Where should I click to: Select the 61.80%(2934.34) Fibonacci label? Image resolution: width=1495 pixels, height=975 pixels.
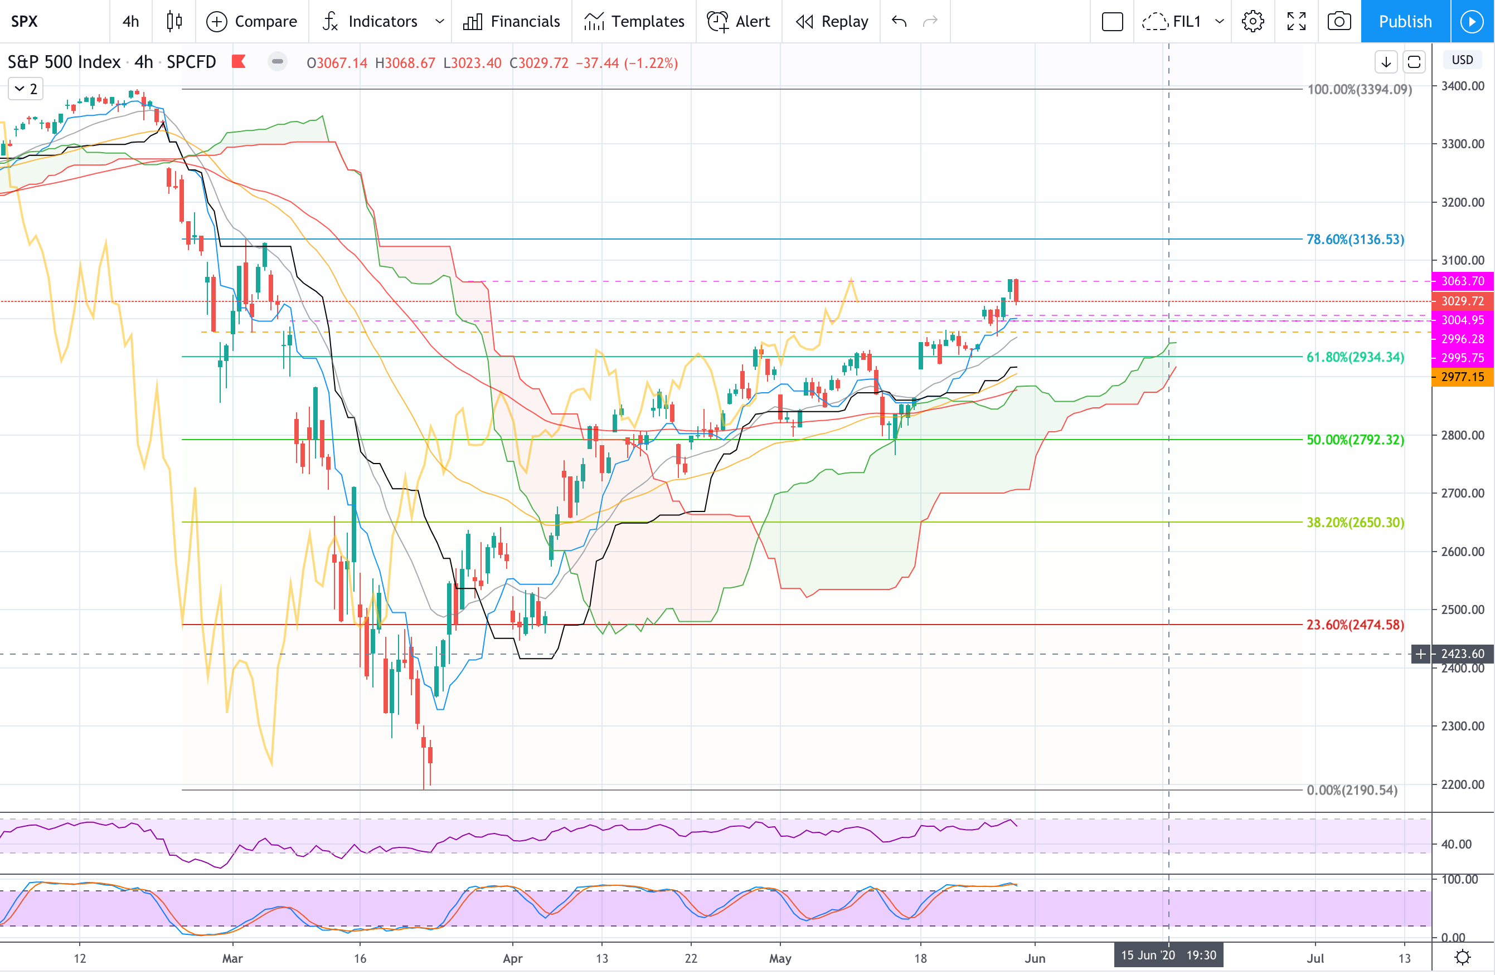[x=1355, y=357]
